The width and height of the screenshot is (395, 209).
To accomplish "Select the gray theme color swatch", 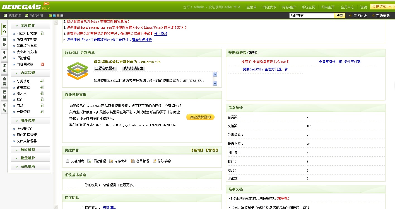I will tap(62, 16).
